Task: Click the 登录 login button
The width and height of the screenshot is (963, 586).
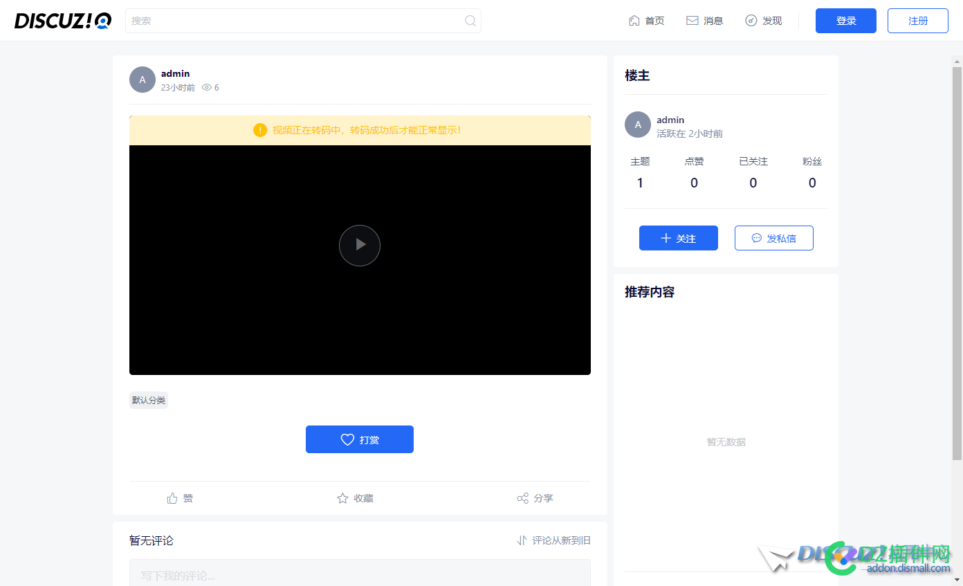Action: click(845, 21)
